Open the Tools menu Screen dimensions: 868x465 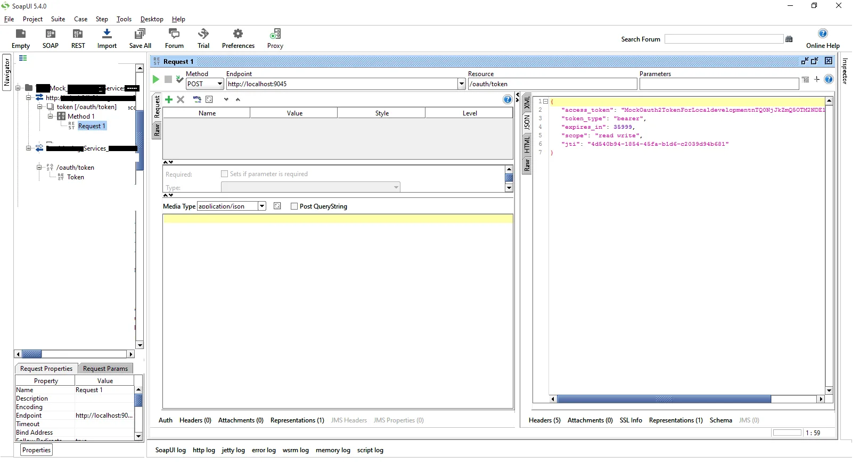(124, 19)
